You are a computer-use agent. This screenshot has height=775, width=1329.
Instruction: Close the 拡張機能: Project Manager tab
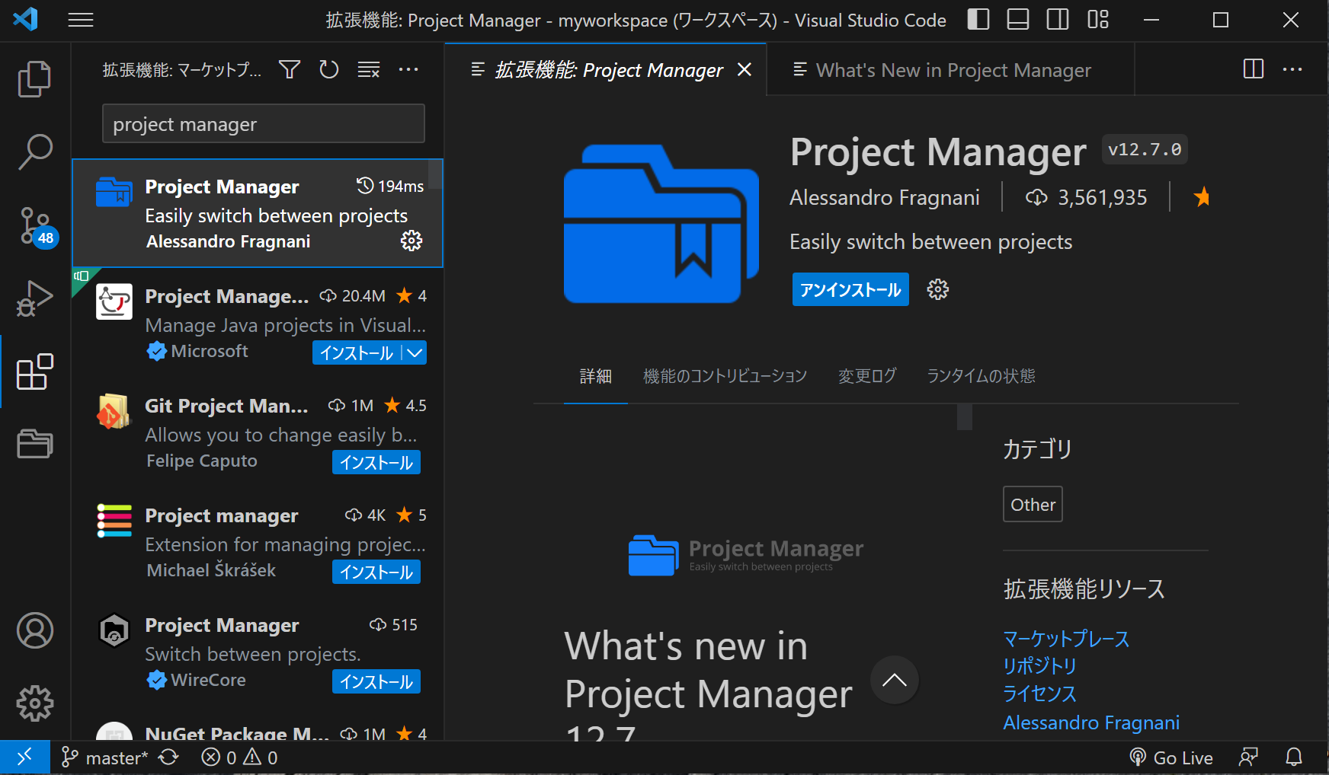point(745,70)
